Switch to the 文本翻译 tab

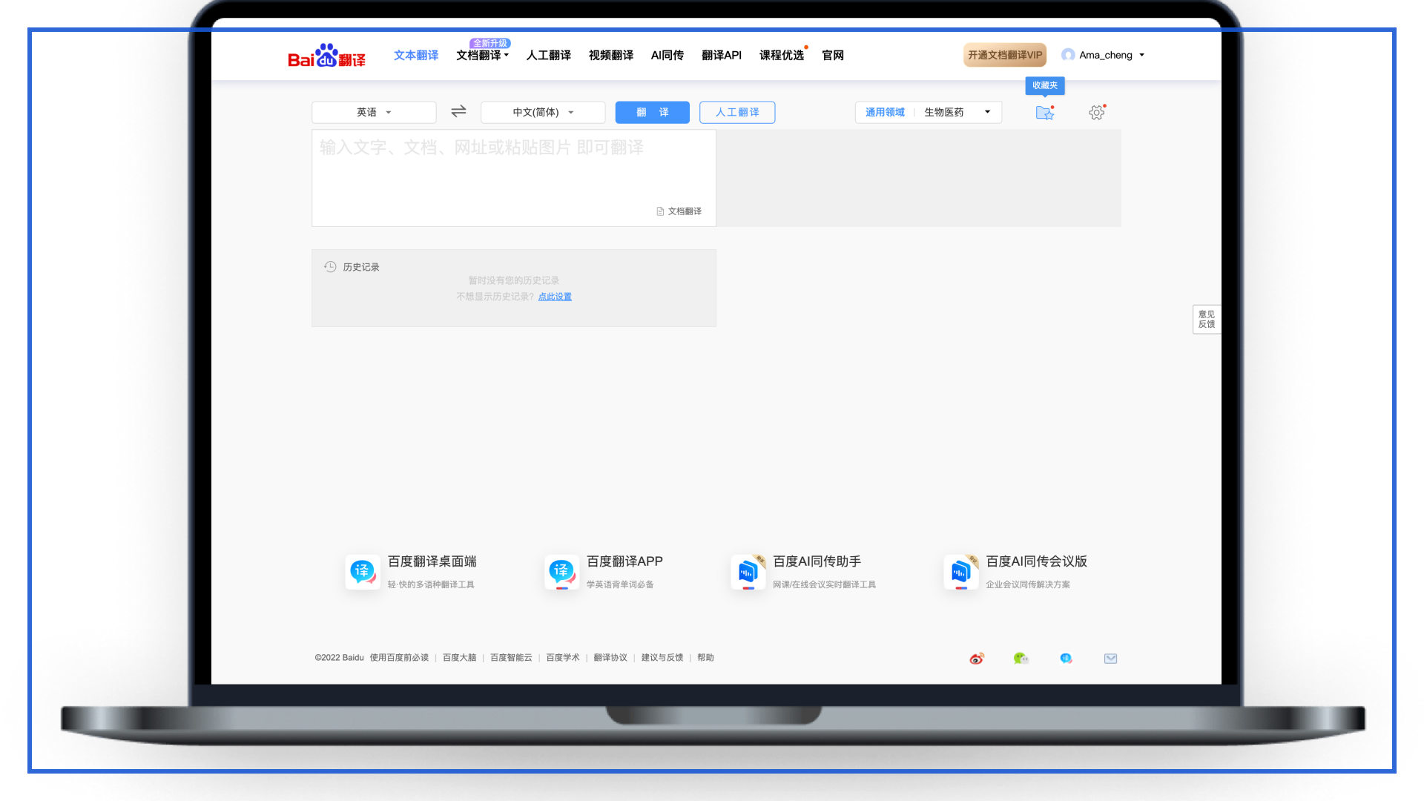[415, 55]
